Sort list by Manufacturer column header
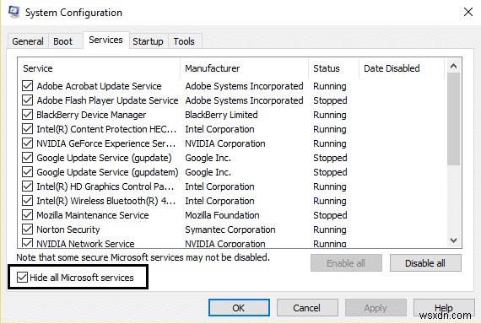The image size is (481, 324). 245,68
